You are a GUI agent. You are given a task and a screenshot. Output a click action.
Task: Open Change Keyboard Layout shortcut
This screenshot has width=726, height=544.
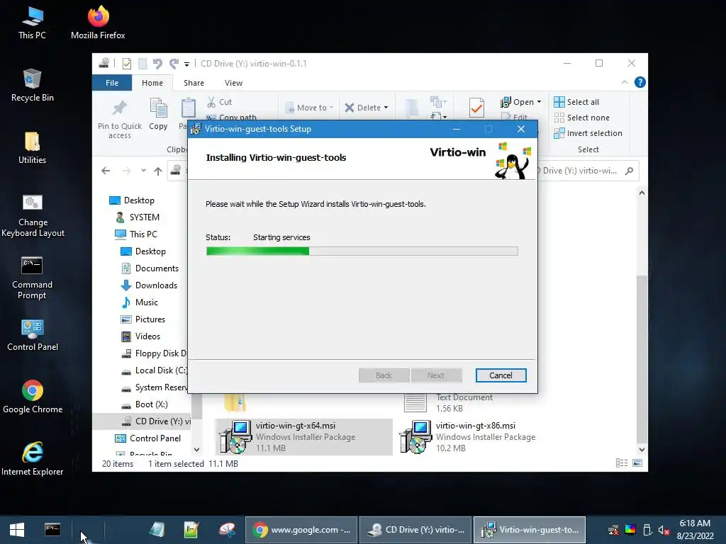(x=33, y=216)
